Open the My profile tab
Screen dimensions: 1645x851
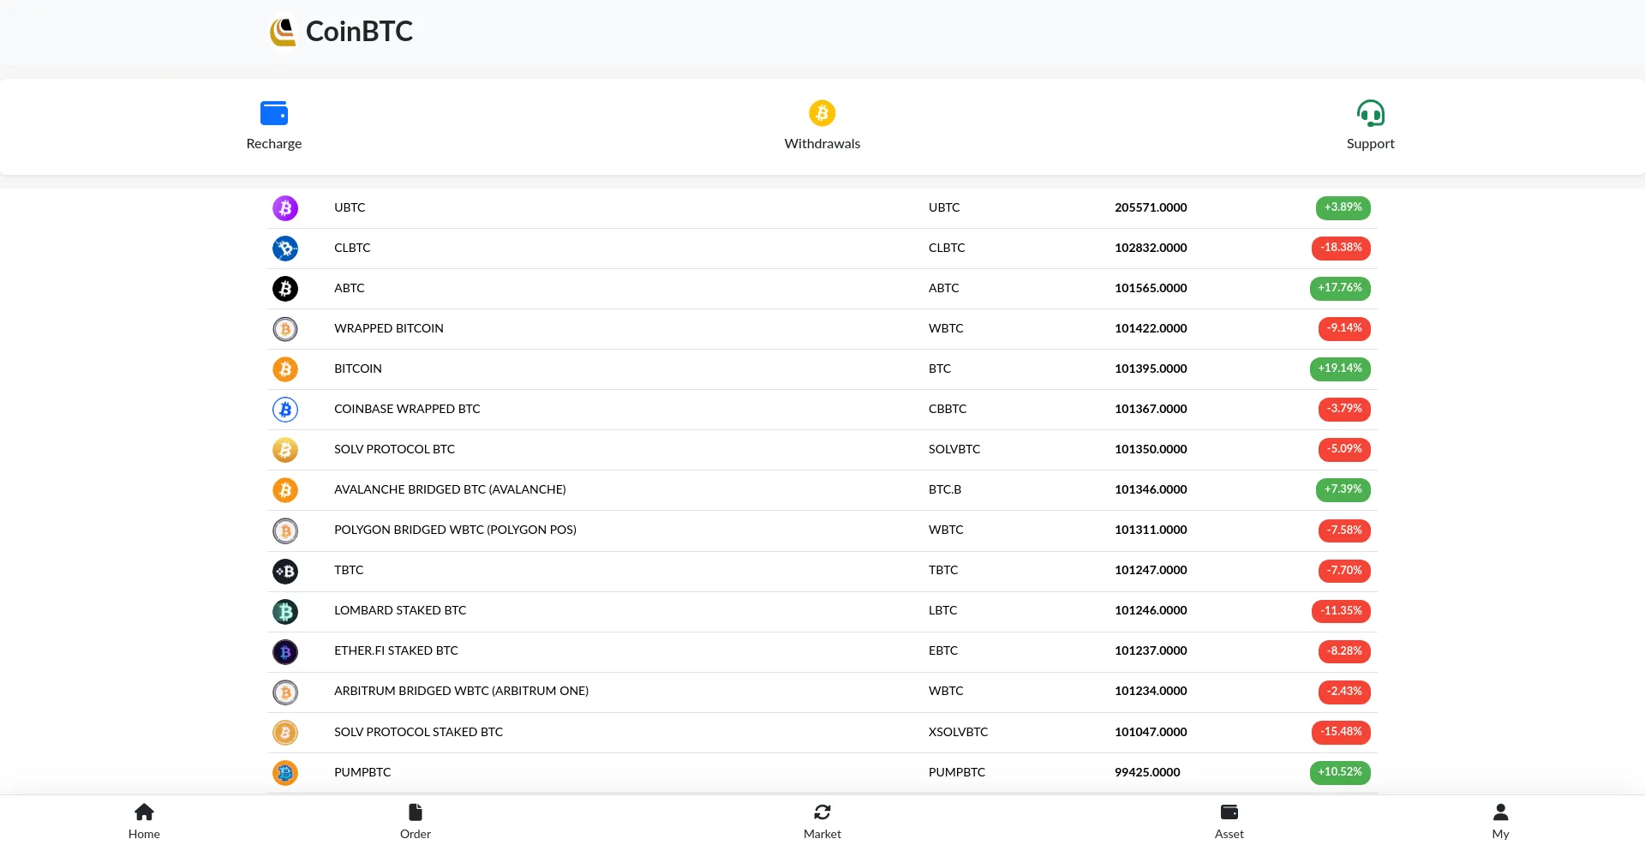(x=1501, y=821)
